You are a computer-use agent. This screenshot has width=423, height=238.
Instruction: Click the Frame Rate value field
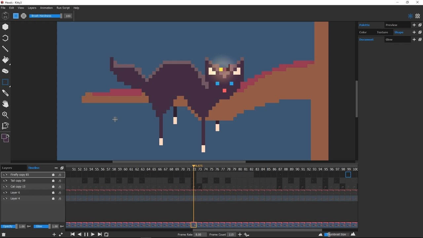[x=200, y=235]
